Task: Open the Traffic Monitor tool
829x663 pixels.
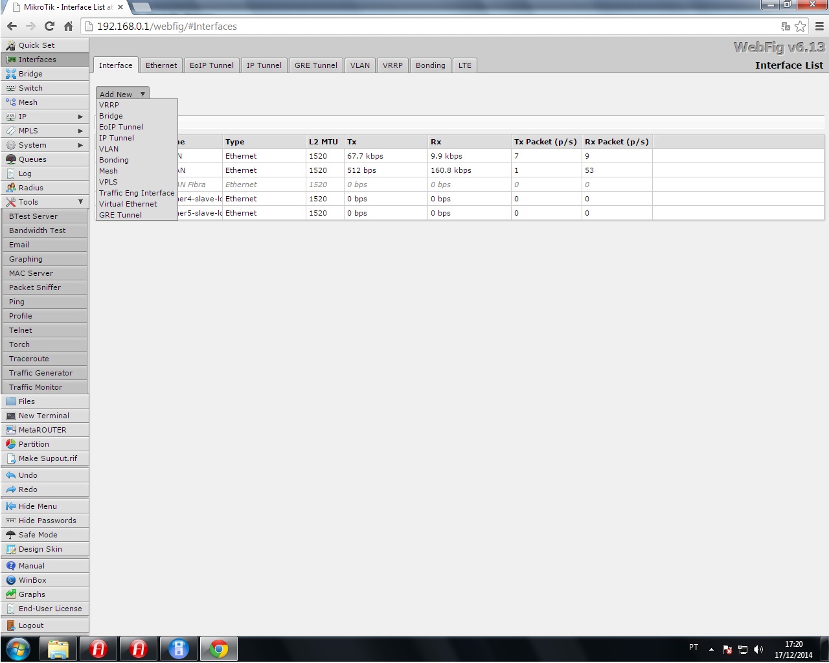Action: tap(45, 387)
